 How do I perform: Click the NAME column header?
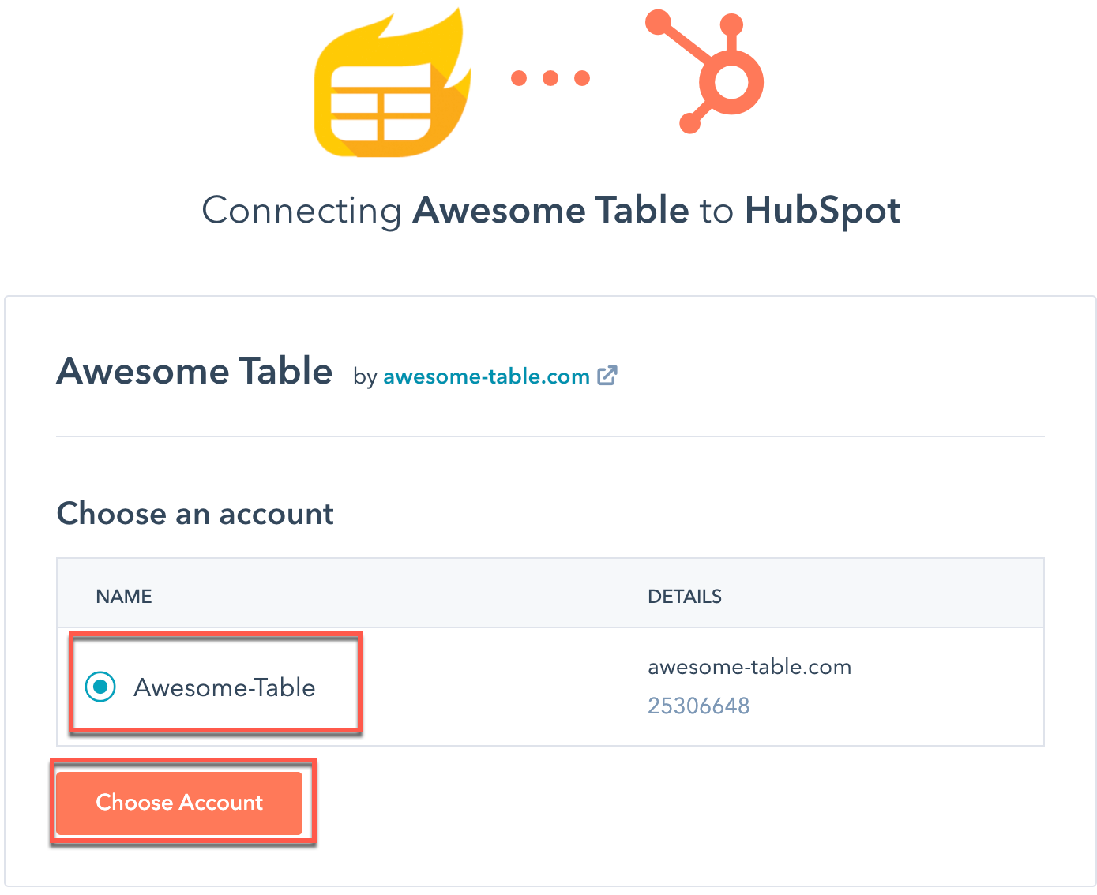[123, 596]
